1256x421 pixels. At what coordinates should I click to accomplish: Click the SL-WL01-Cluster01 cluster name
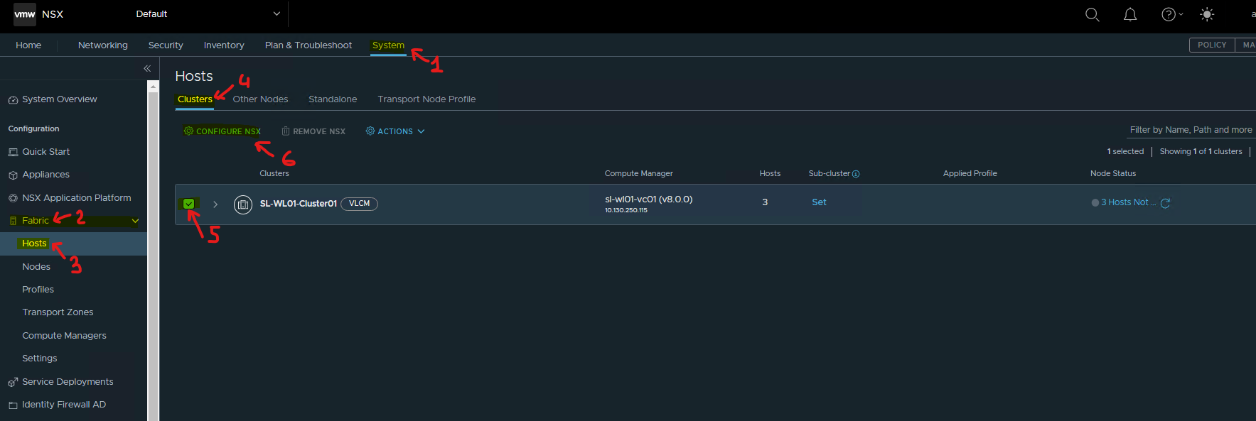[x=299, y=204]
